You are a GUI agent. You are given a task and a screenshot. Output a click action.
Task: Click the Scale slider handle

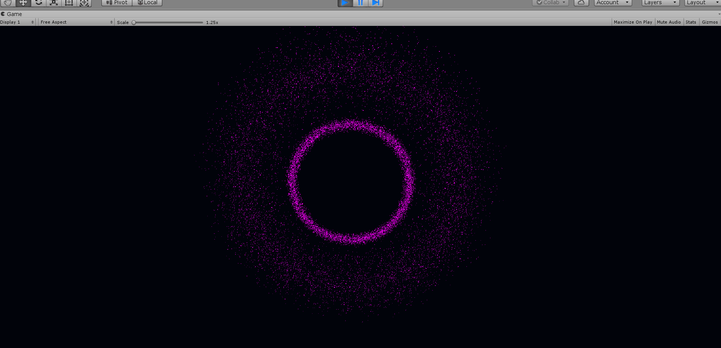(x=134, y=22)
